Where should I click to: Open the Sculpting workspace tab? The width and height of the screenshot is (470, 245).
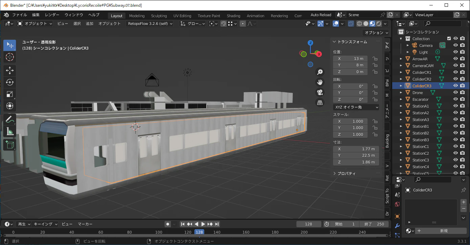coord(159,16)
